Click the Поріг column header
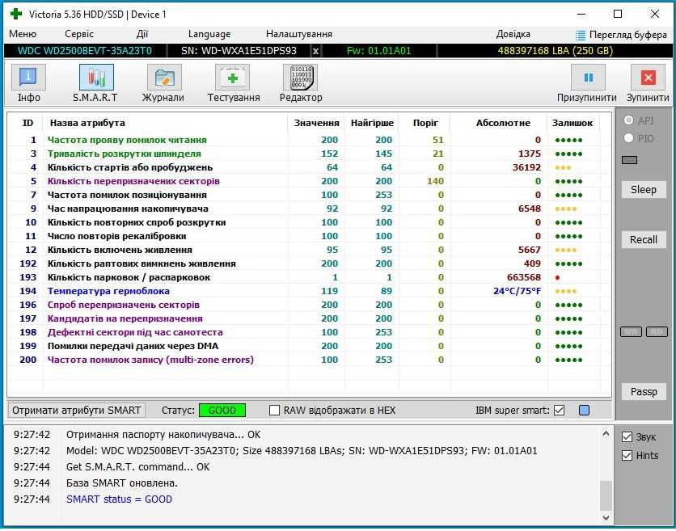The height and width of the screenshot is (531, 676). coord(425,123)
